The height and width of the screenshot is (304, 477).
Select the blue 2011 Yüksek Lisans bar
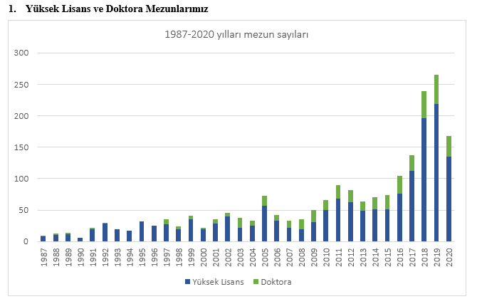coord(338,220)
